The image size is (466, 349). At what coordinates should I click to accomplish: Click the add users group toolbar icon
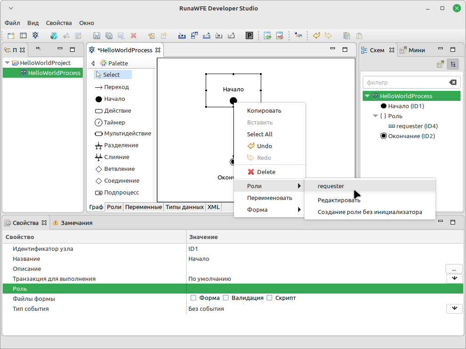[x=54, y=35]
